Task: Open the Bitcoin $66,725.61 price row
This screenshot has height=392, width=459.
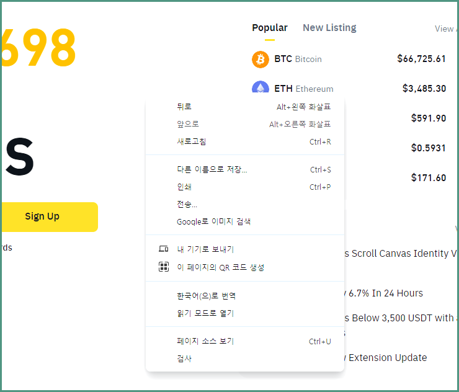Action: (349, 59)
